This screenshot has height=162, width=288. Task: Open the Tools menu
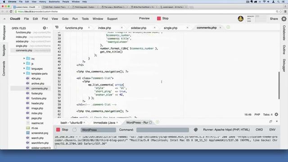point(85,19)
